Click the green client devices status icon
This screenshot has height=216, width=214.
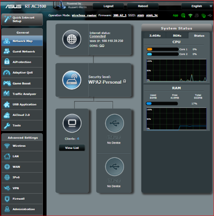(204, 16)
